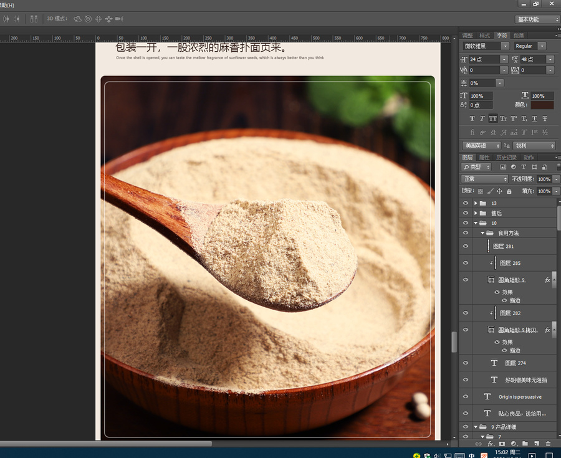Toggle visibility of 图层 285
The image size is (561, 458).
466,263
